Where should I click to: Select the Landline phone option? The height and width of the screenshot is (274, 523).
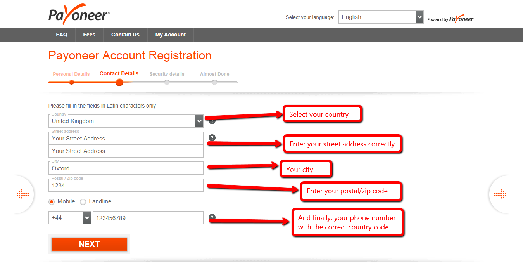83,201
